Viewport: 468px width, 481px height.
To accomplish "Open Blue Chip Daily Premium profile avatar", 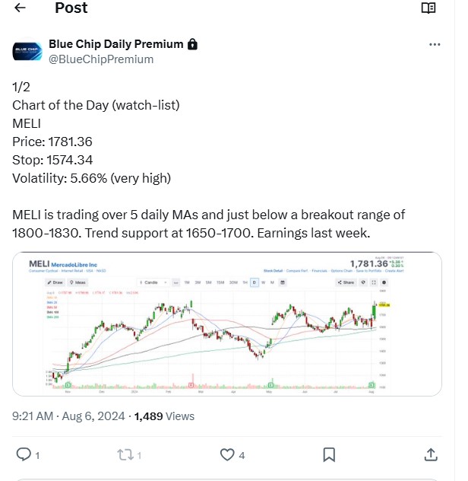I will (x=27, y=51).
